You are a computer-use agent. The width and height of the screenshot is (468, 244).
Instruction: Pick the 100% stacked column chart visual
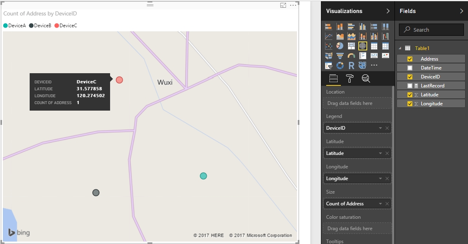385,27
